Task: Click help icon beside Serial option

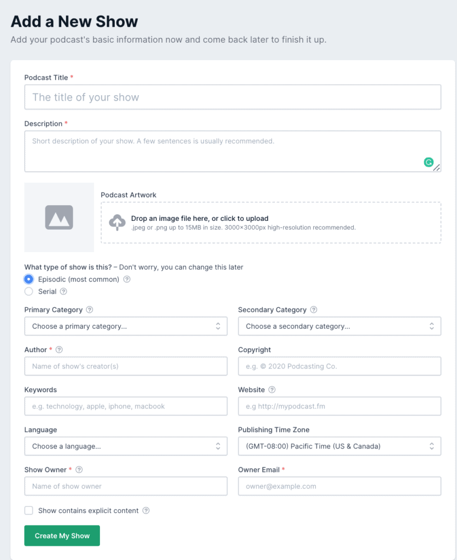Action: [x=64, y=291]
